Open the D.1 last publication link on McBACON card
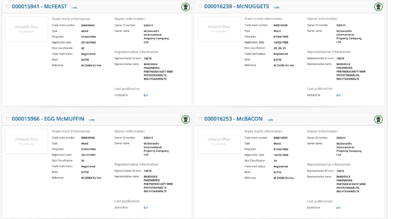Screen dimensions: 394x219 click(339, 208)
